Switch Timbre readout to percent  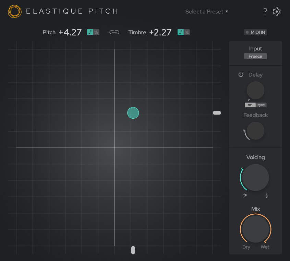[x=186, y=32]
